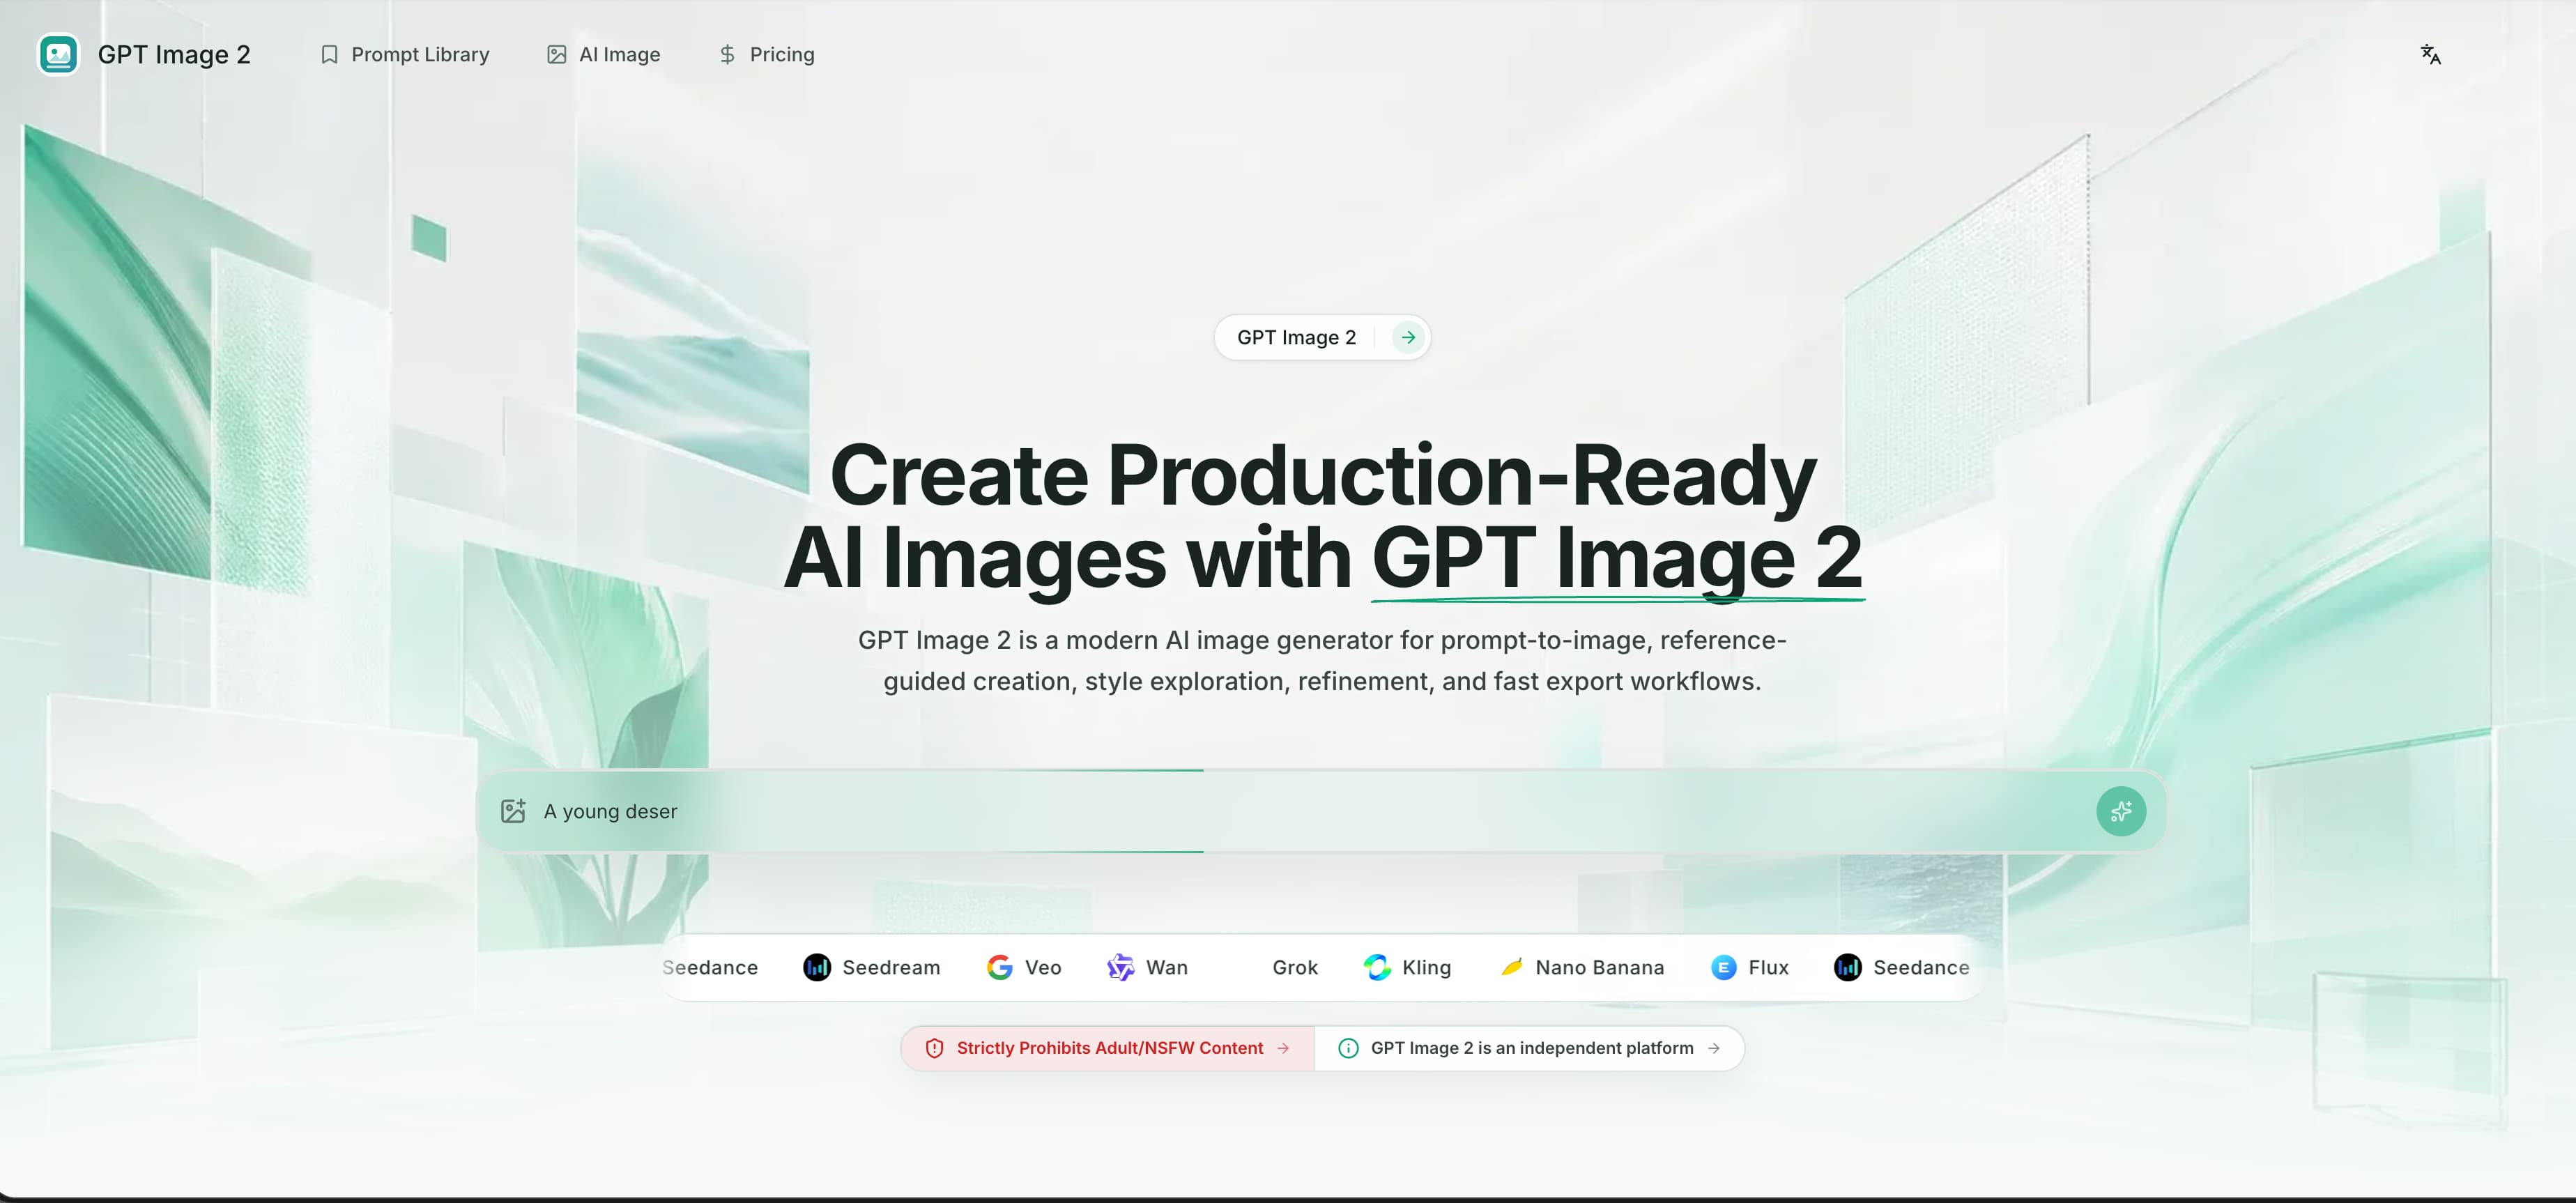This screenshot has height=1203, width=2576.
Task: Click the banana icon
Action: 1511,967
